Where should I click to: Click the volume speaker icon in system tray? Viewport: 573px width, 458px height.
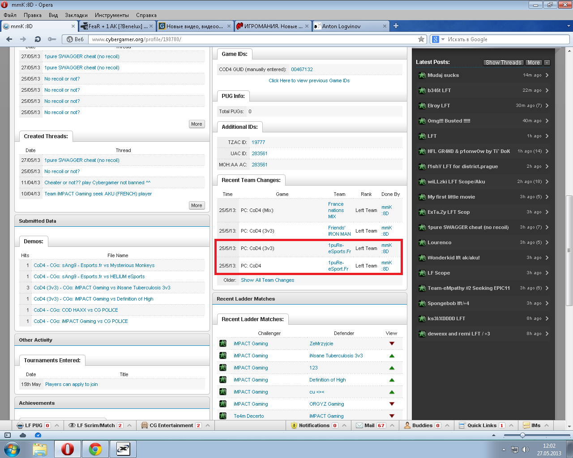coord(526,450)
